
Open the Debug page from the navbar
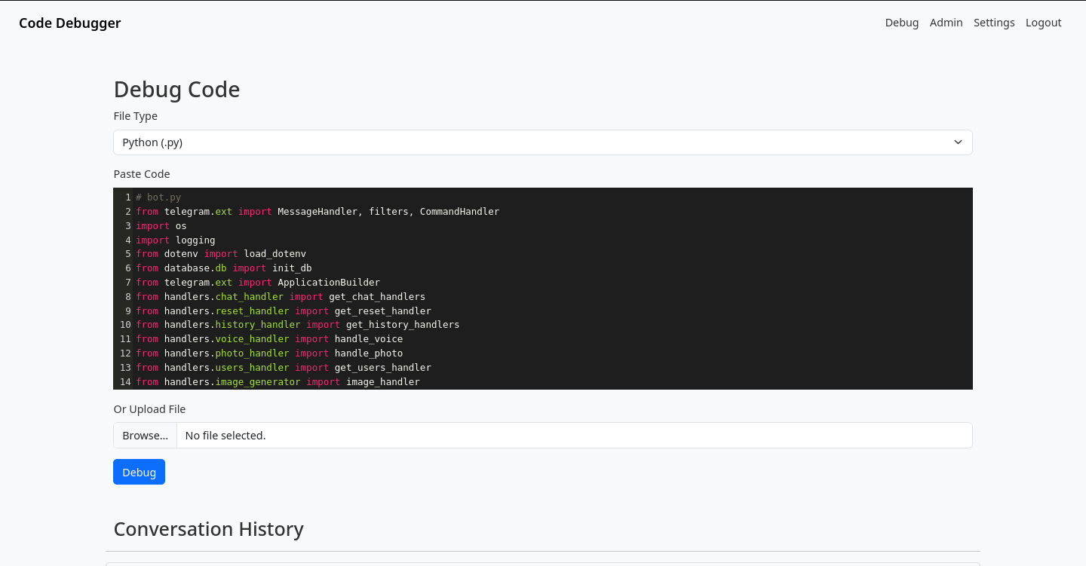tap(901, 23)
